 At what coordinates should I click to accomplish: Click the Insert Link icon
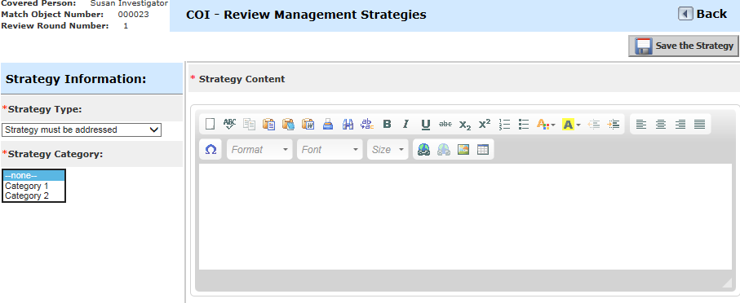pyautogui.click(x=423, y=149)
